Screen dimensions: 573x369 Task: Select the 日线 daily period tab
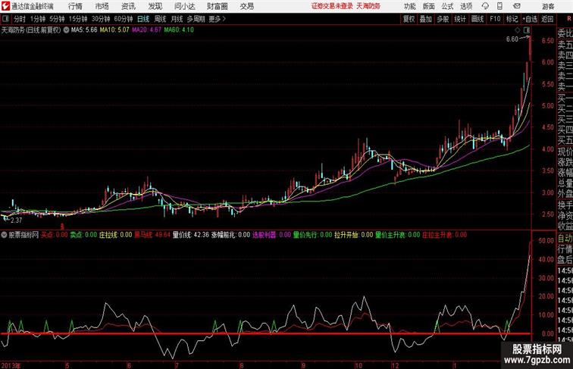tap(143, 19)
